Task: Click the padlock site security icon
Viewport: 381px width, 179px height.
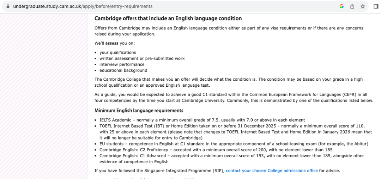Action: 8,6
